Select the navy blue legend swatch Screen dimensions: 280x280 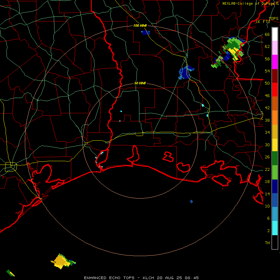pyautogui.click(x=275, y=186)
